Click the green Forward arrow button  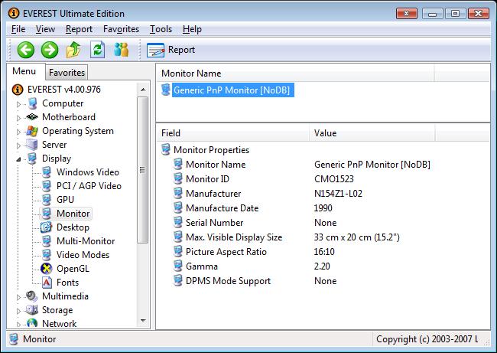coord(50,50)
